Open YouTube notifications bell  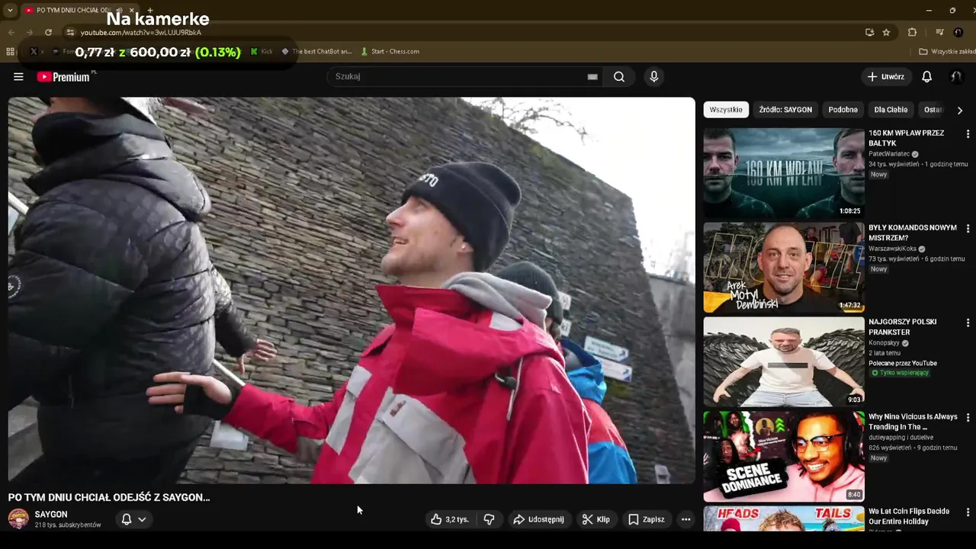coord(926,76)
